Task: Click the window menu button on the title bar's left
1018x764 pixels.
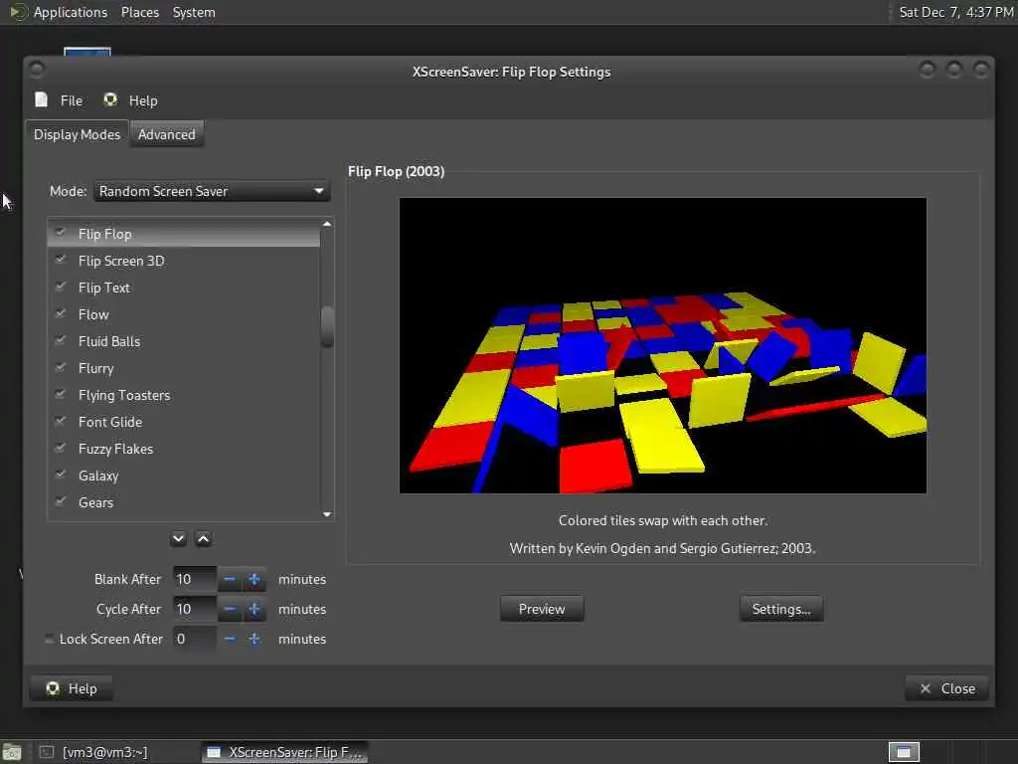Action: click(37, 69)
